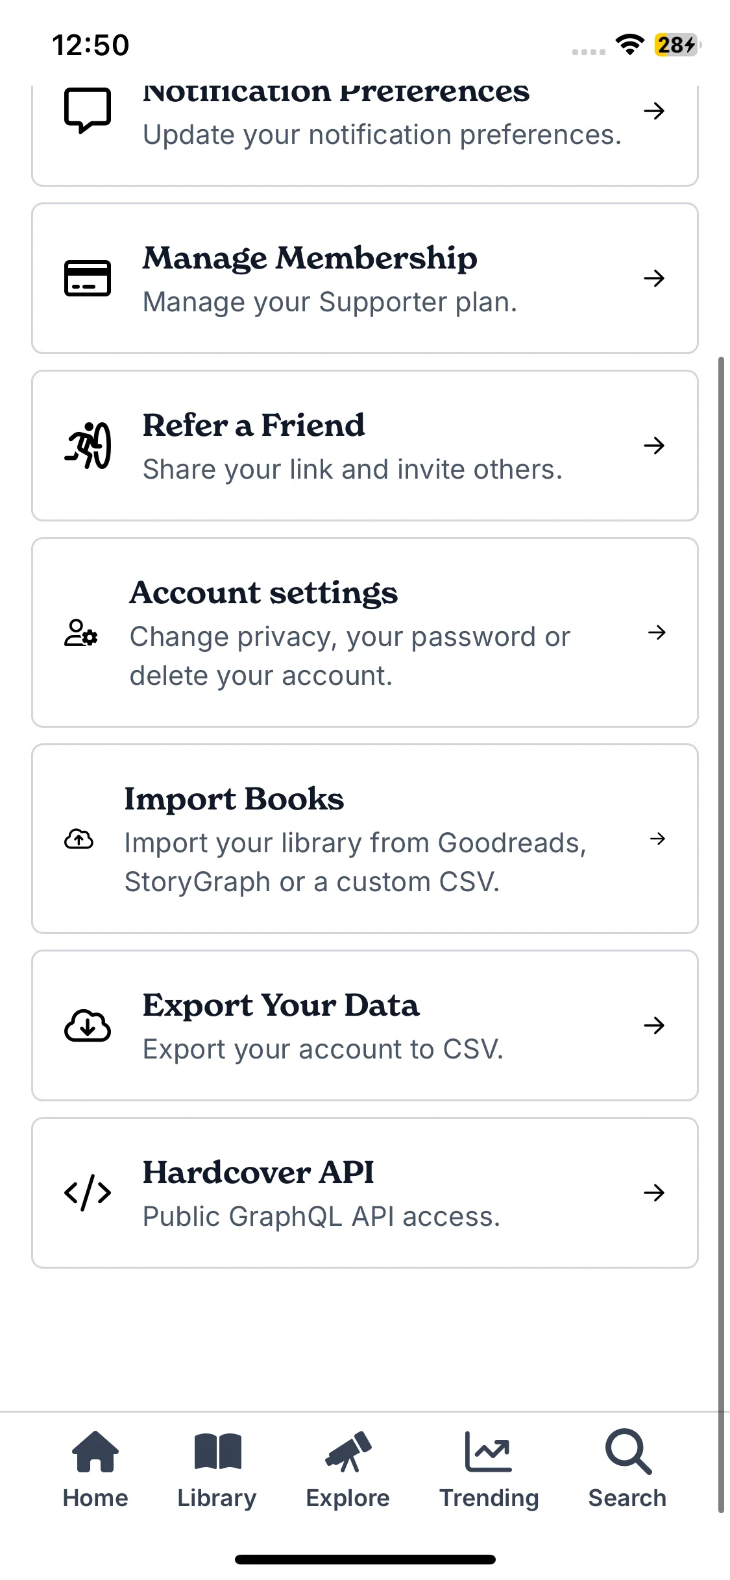Tap the Wi-Fi icon in status bar

tap(629, 44)
